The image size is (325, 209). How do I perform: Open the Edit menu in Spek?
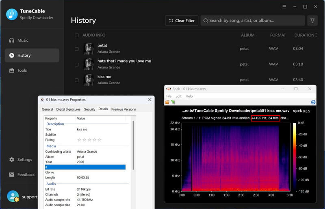click(x=178, y=96)
